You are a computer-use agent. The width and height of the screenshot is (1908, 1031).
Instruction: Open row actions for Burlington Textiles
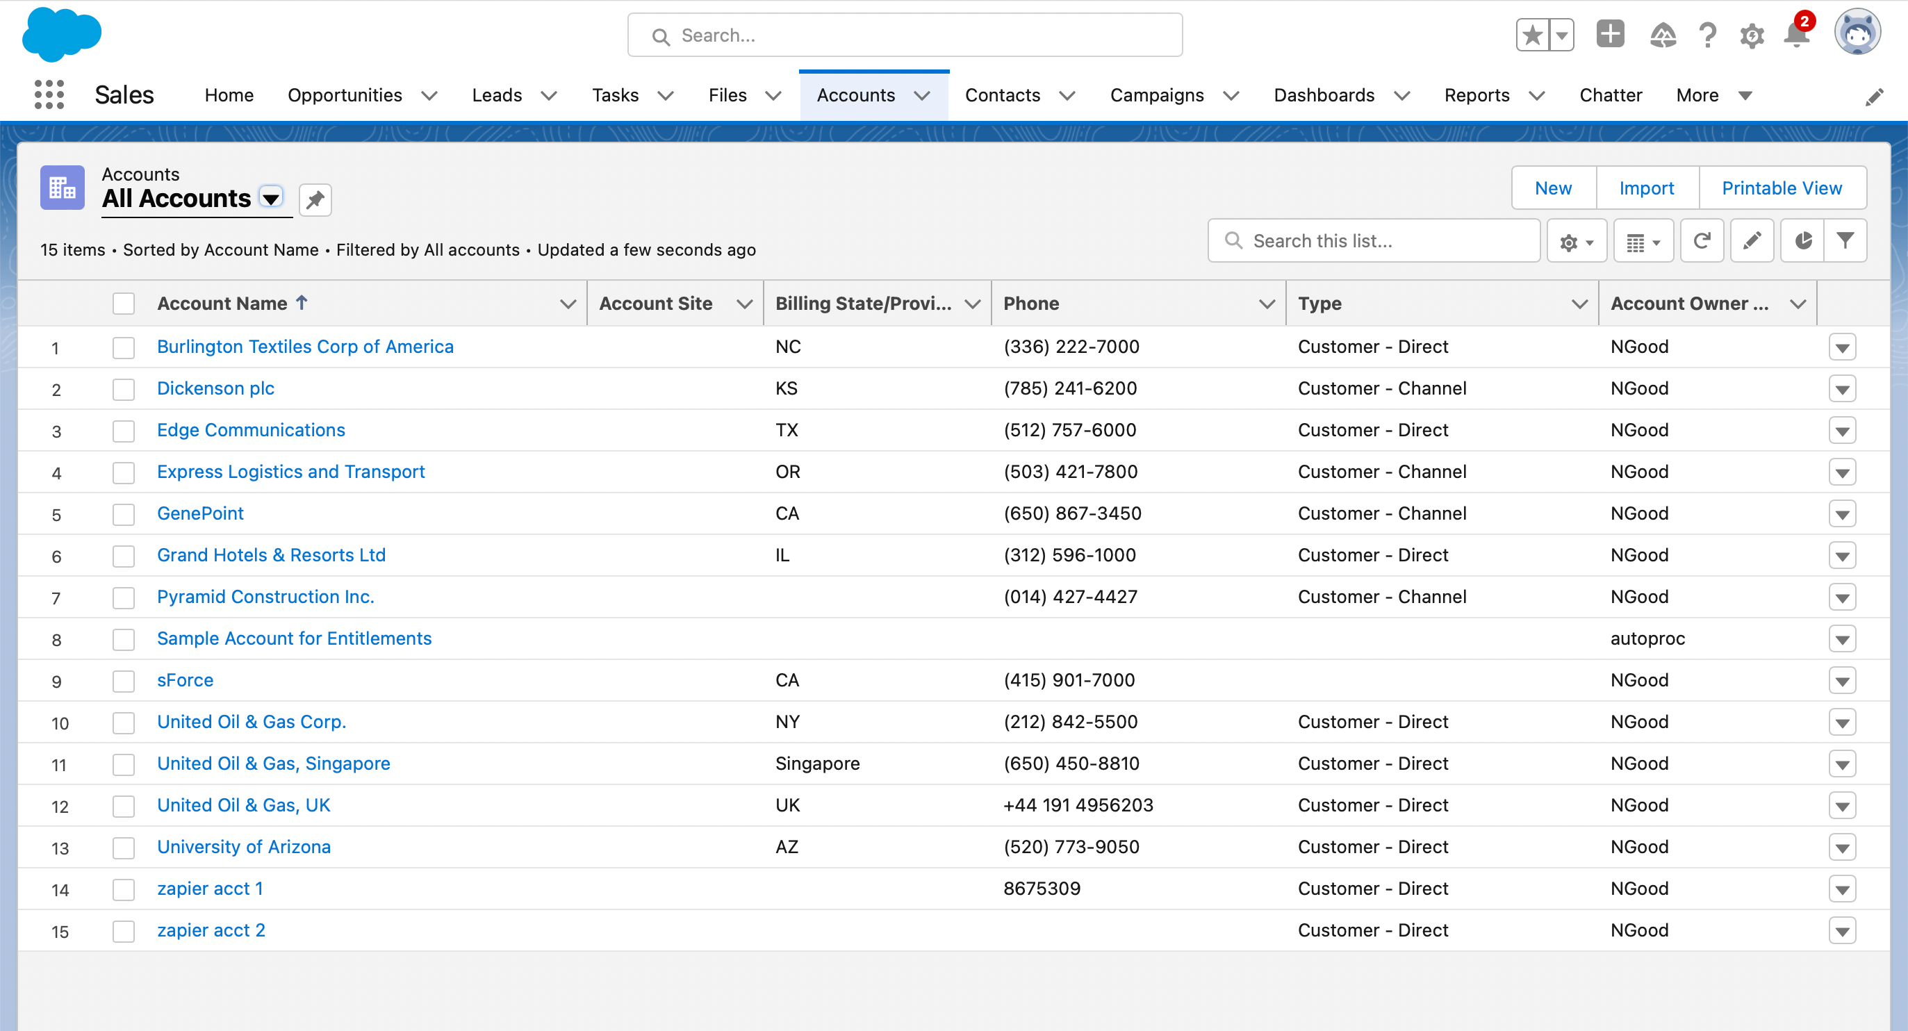[x=1842, y=347]
